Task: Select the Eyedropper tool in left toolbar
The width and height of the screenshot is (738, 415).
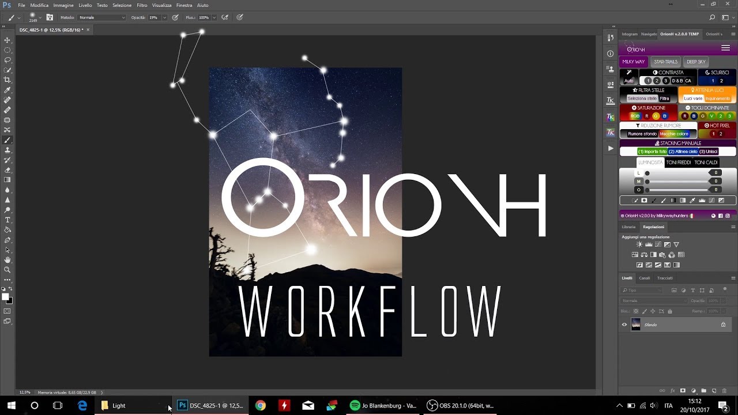Action: 7,90
